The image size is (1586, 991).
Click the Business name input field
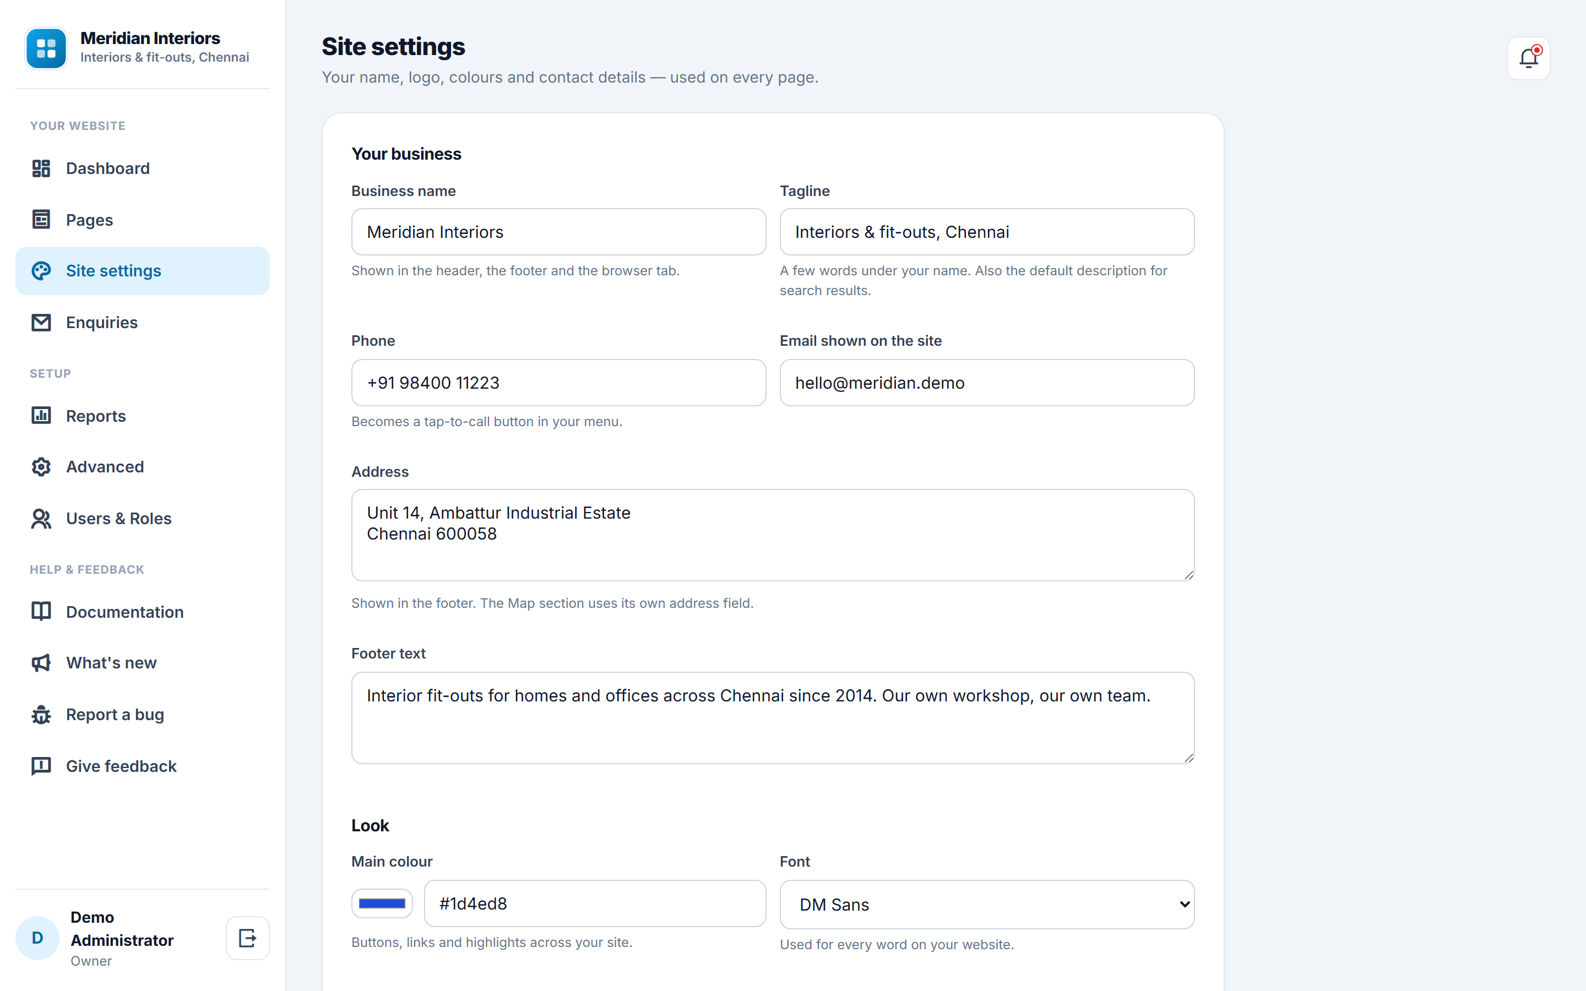558,232
